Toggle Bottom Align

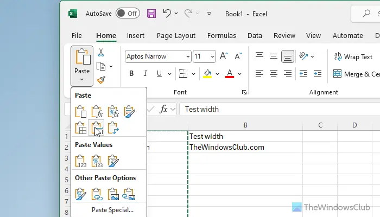[288, 56]
